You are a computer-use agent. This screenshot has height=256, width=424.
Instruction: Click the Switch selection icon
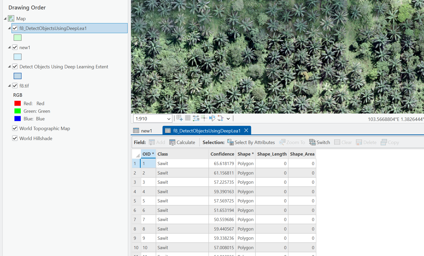pyautogui.click(x=312, y=142)
